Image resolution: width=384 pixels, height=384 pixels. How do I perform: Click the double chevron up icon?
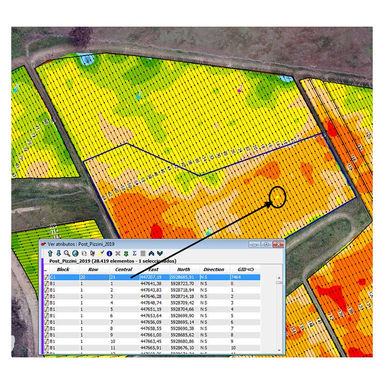point(151,253)
